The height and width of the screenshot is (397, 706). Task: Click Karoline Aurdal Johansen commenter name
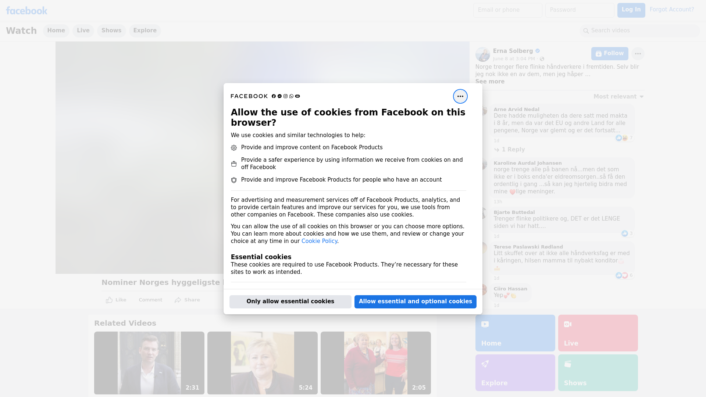point(528,163)
